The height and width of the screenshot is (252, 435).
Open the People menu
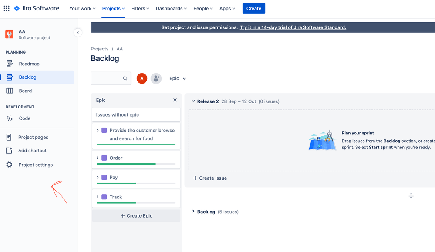(203, 8)
